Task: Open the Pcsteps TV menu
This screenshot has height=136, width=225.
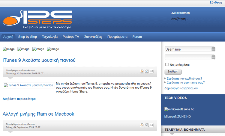Action: point(71,37)
